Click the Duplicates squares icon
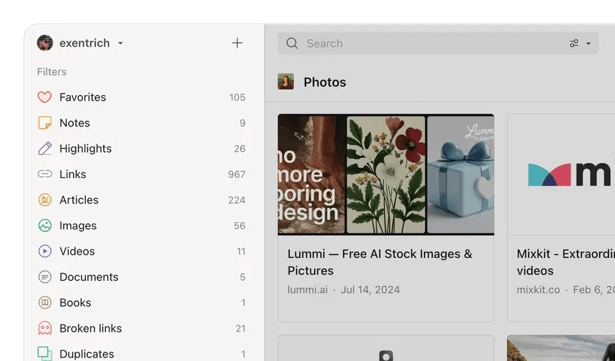Screen dimensions: 615x361 (45, 354)
